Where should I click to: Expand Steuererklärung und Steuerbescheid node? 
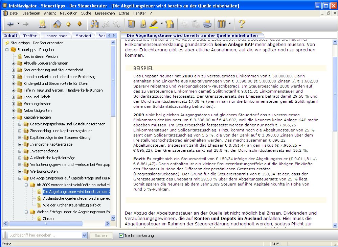pos(14,70)
